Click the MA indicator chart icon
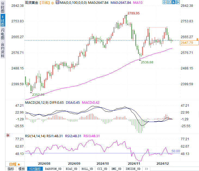The height and width of the screenshot is (171, 199). (57, 2)
